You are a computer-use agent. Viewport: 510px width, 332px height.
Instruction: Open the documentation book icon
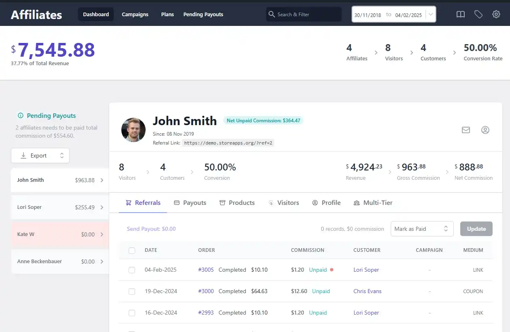[x=461, y=14]
